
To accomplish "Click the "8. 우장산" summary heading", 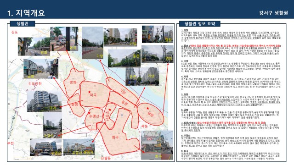I will (186, 136).
